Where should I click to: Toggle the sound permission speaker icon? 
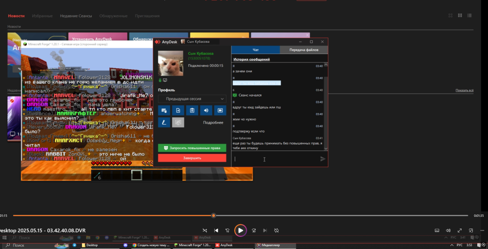coord(206,110)
